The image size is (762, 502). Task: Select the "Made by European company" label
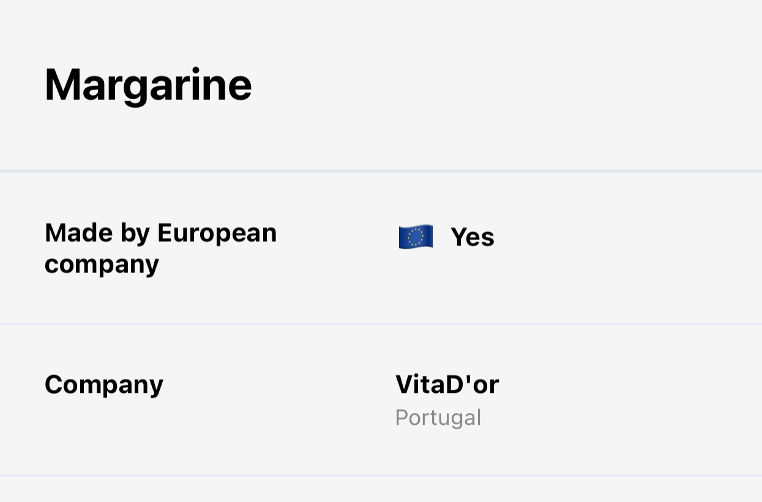point(160,248)
